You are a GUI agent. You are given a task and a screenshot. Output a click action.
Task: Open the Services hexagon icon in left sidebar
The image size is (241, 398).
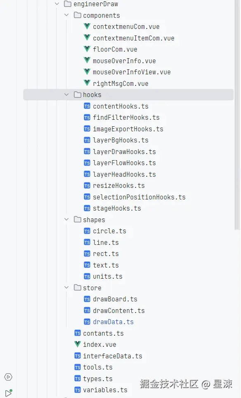tap(8, 377)
